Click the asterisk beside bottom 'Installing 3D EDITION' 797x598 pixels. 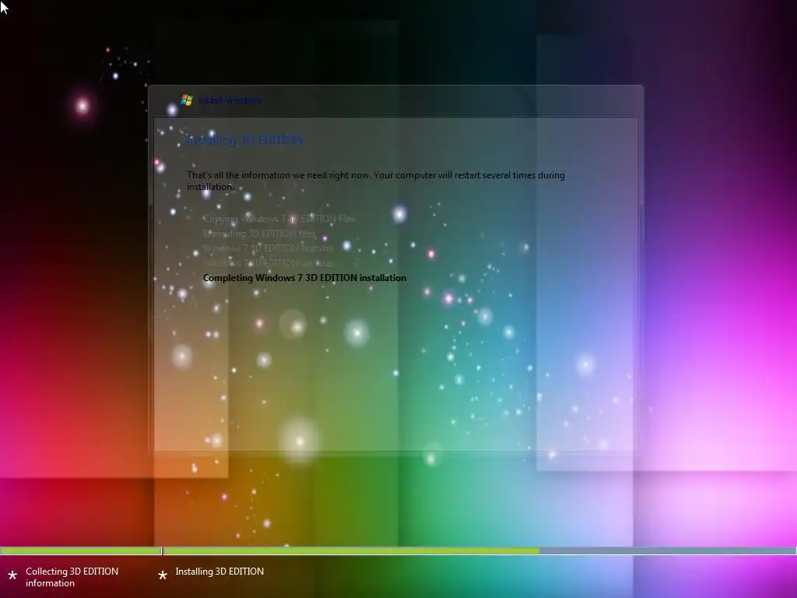pyautogui.click(x=163, y=575)
